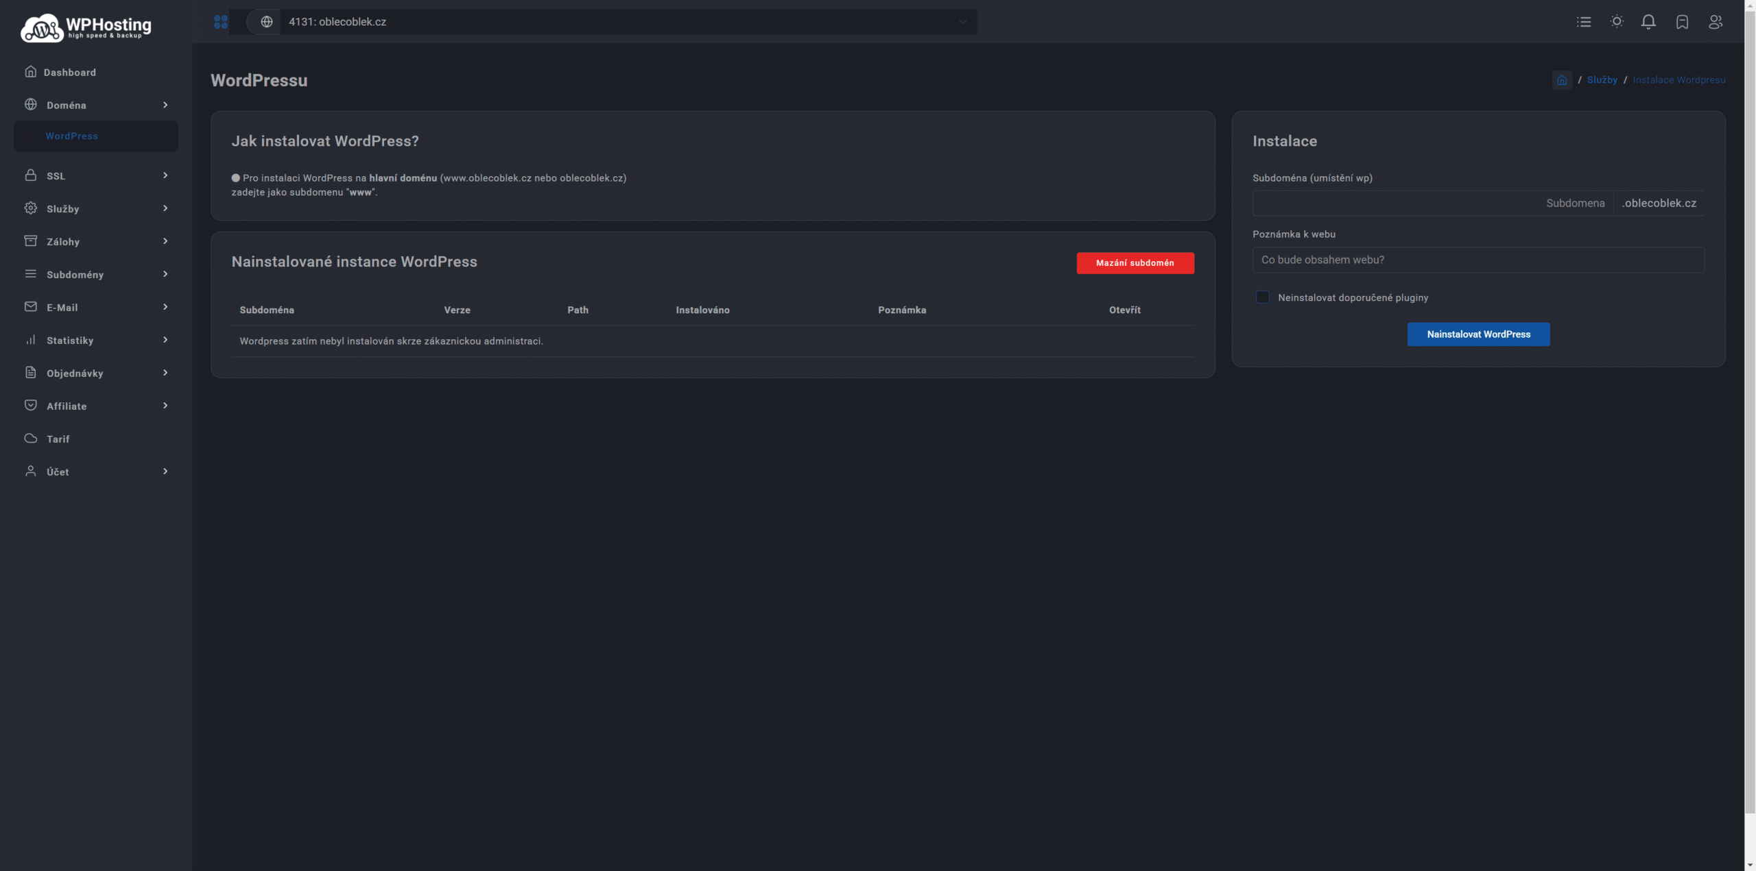This screenshot has height=871, width=1756.
Task: Open the list menu icon in header
Action: [x=1584, y=22]
